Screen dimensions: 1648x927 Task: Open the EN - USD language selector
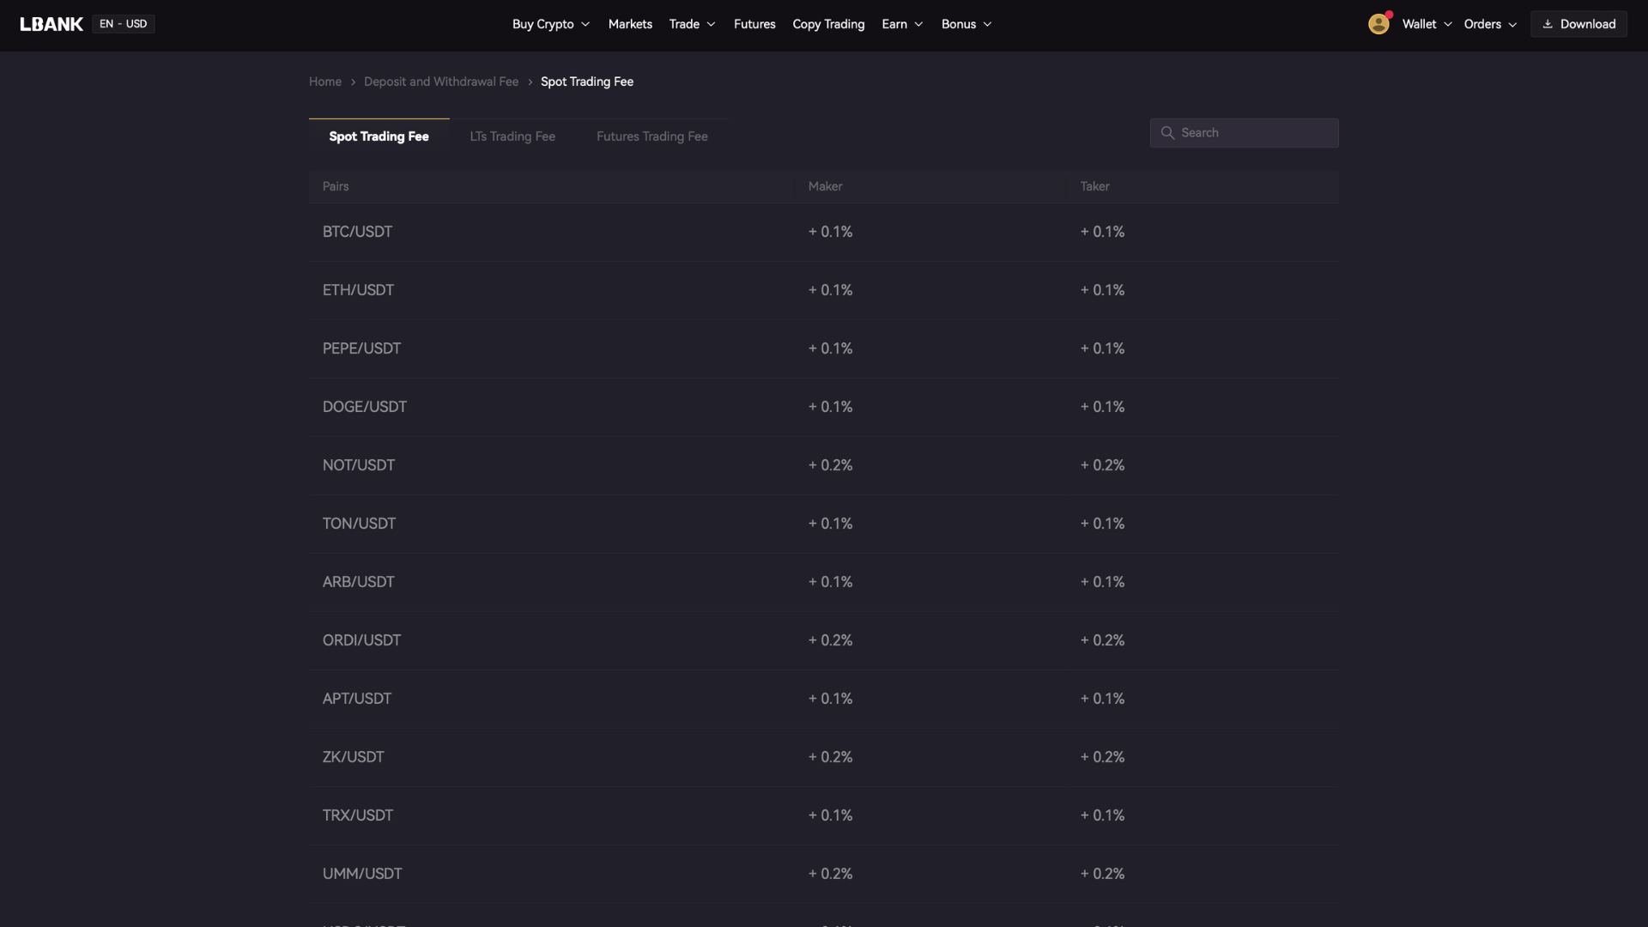tap(123, 23)
